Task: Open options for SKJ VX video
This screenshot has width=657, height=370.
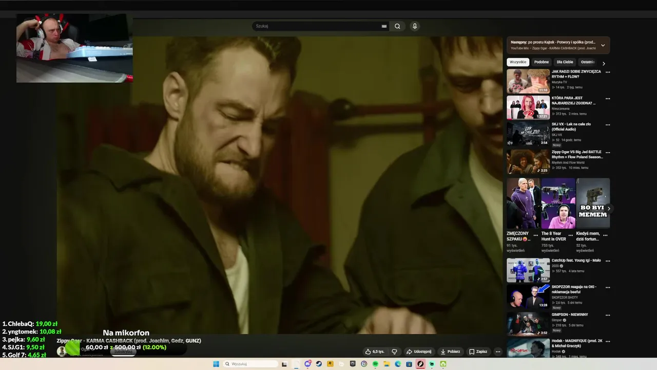Action: coord(608,125)
